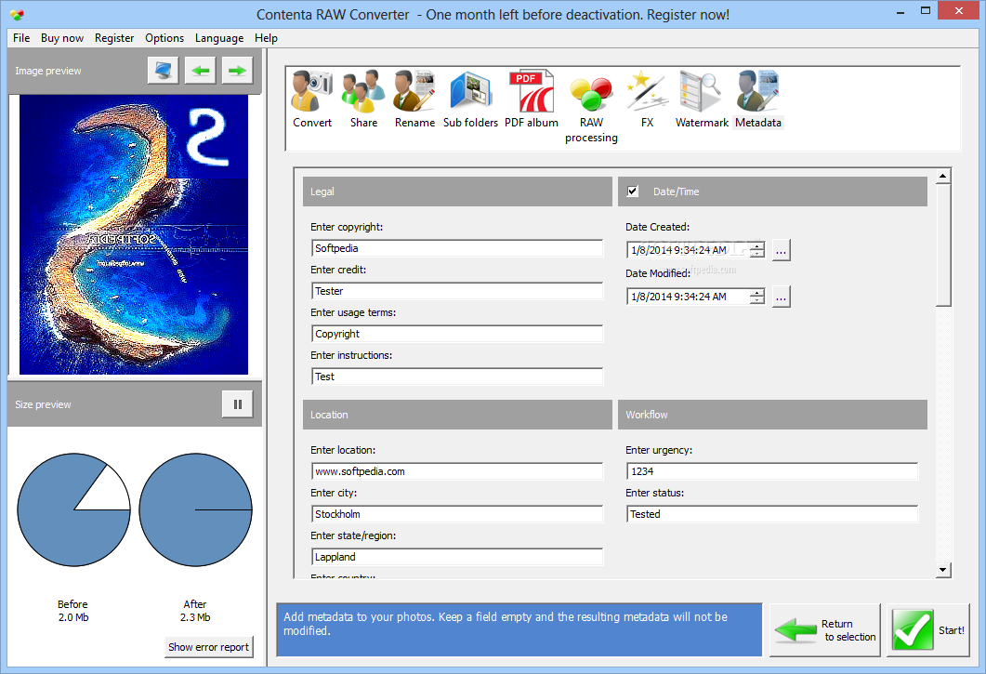Open the Register menu
The height and width of the screenshot is (674, 986).
click(114, 38)
